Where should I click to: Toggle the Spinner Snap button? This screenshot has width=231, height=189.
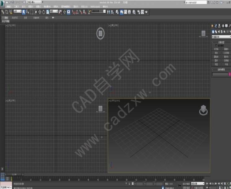coord(85,12)
